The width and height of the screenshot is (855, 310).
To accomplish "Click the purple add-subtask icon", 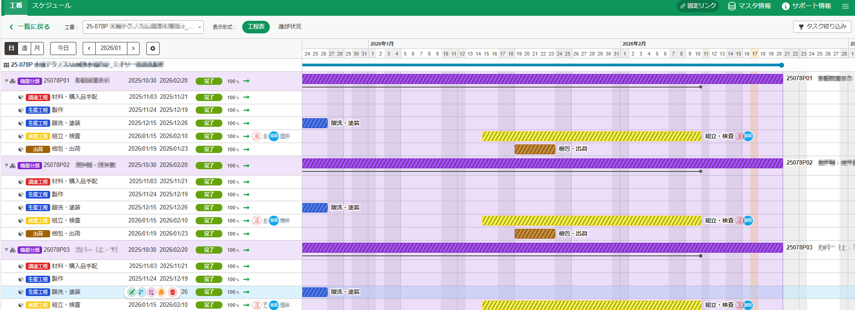I will [x=151, y=292].
